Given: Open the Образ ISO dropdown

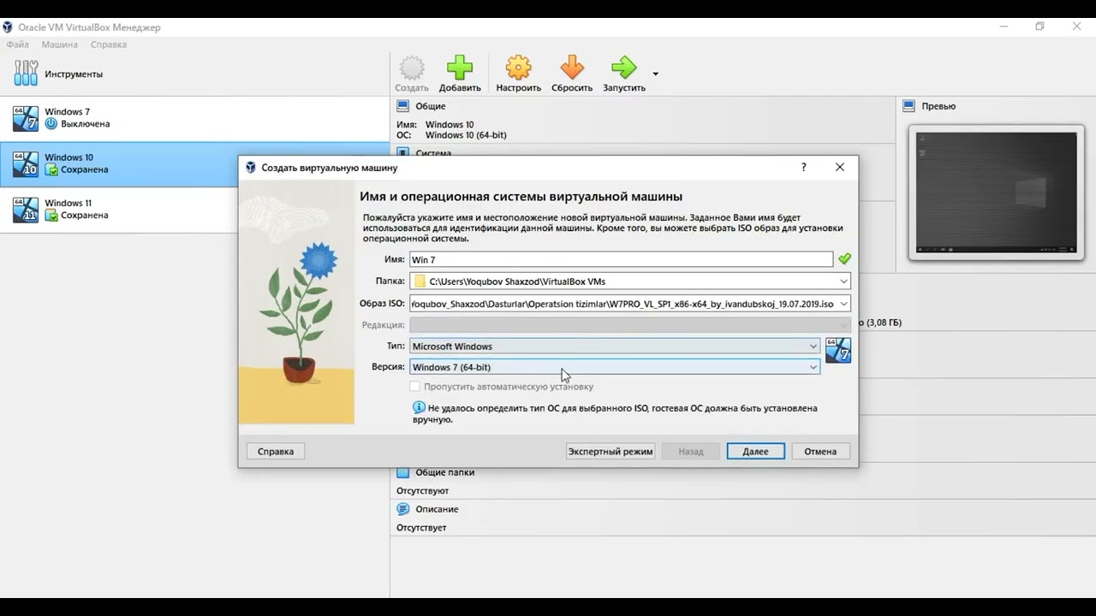Looking at the screenshot, I should 843,304.
